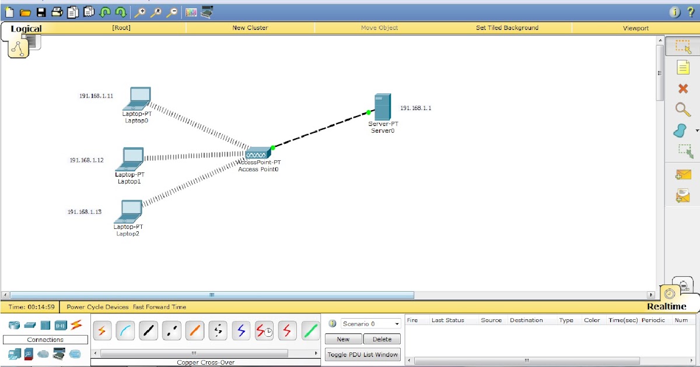Select the Resize Shape tool
The width and height of the screenshot is (700, 367).
tap(685, 151)
